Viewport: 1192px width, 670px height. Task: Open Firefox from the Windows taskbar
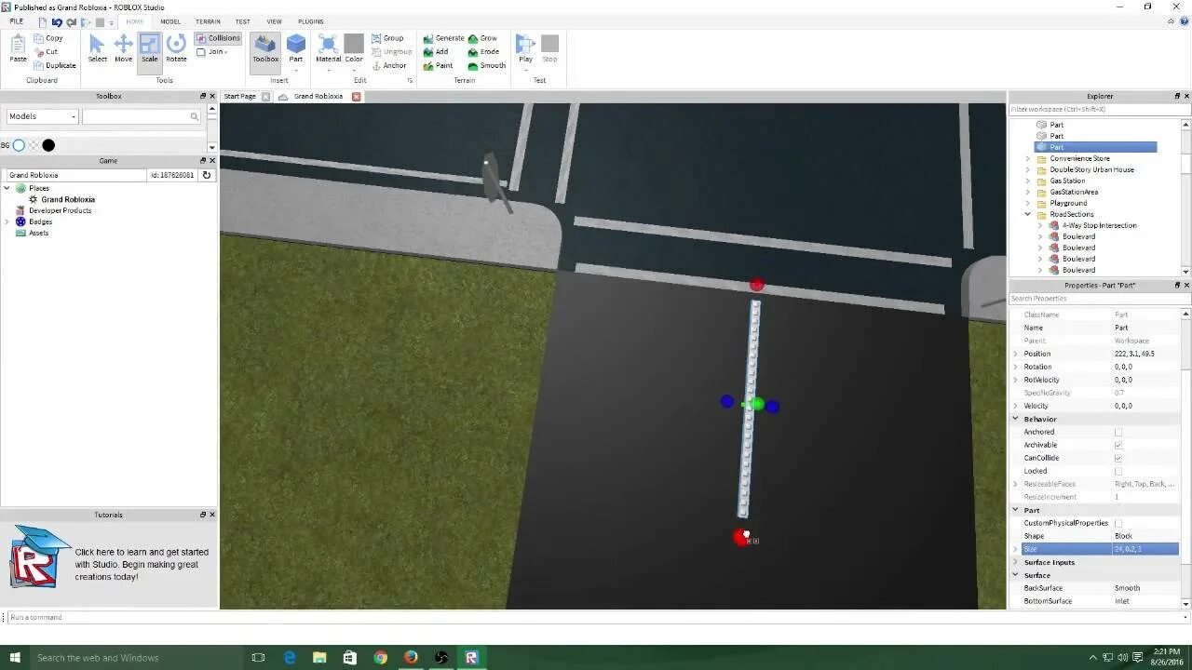point(411,658)
